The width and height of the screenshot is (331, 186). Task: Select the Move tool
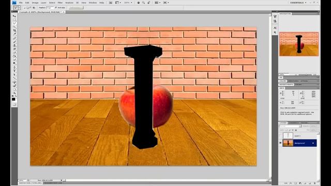(x=14, y=16)
